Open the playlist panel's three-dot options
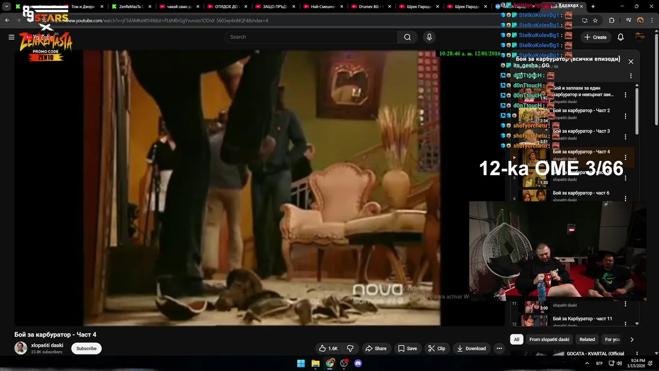The width and height of the screenshot is (659, 371). pos(631,76)
